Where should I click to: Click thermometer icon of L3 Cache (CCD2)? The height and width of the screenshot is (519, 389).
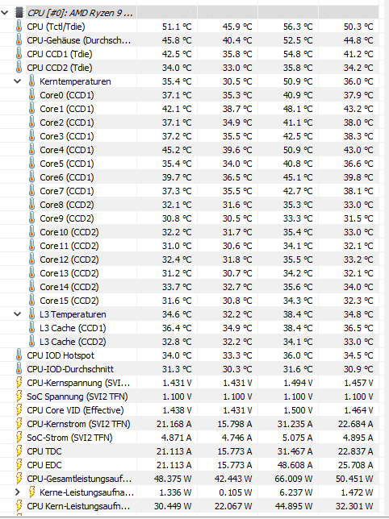point(31,342)
